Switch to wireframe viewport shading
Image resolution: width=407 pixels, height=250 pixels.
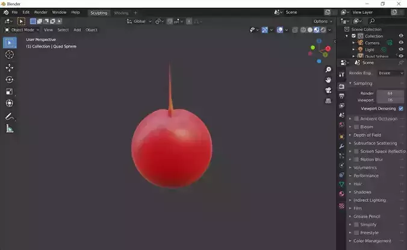[x=303, y=30]
